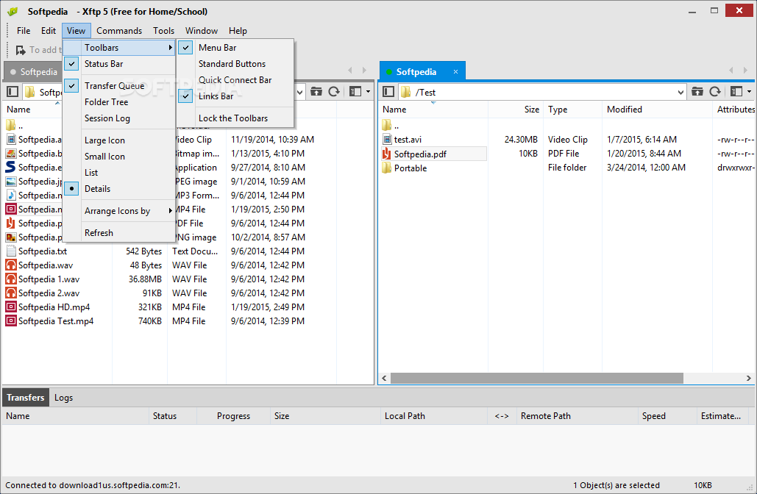Toggle Status Bar visibility in View menu
Viewport: 757px width, 494px height.
(118, 64)
